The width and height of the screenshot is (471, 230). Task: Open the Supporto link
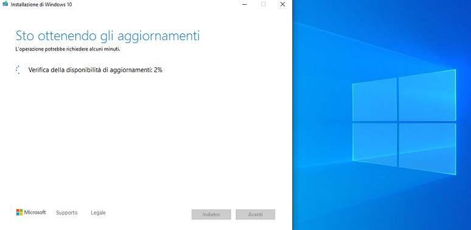point(67,212)
